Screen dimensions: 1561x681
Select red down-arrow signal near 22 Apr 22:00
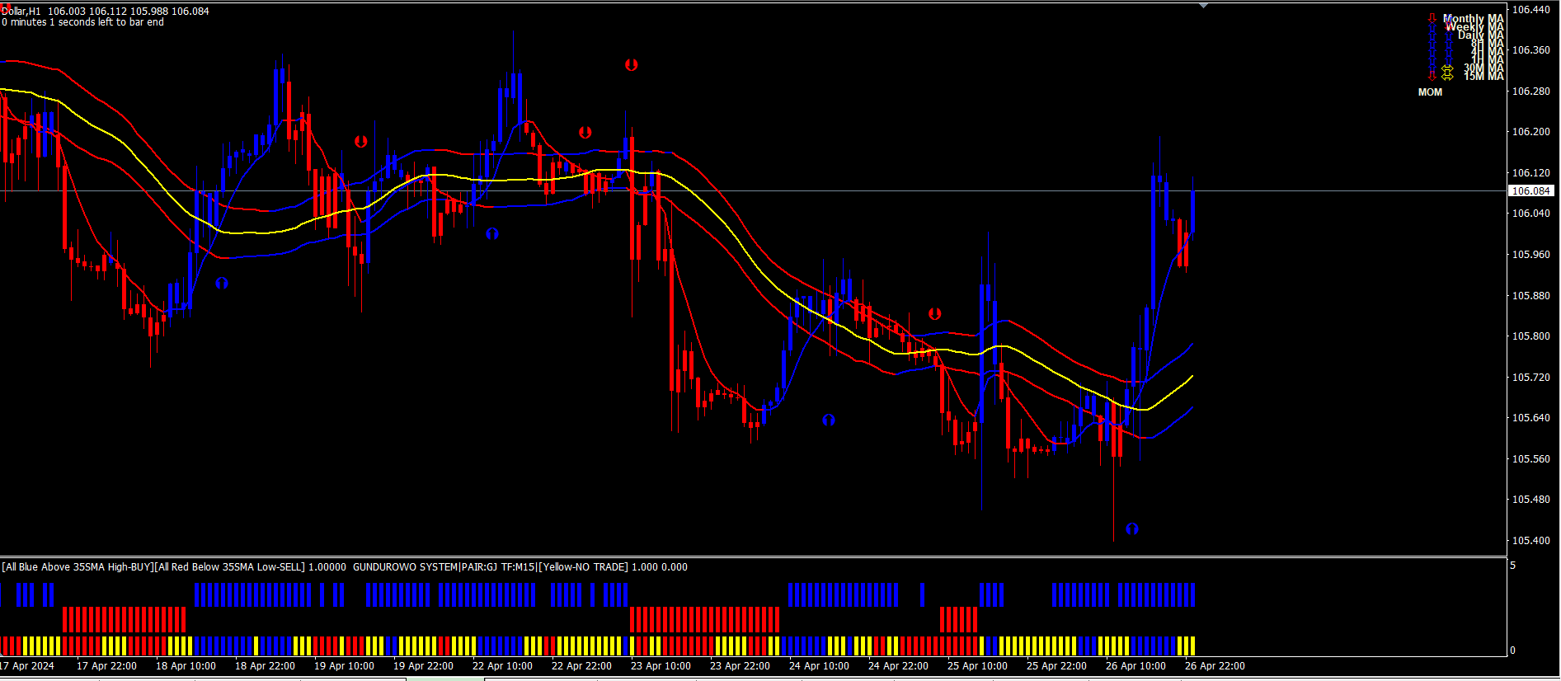pos(585,132)
